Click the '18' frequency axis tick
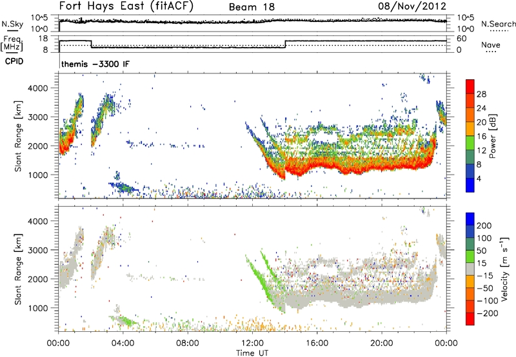The height and width of the screenshot is (357, 516). pyautogui.click(x=43, y=39)
